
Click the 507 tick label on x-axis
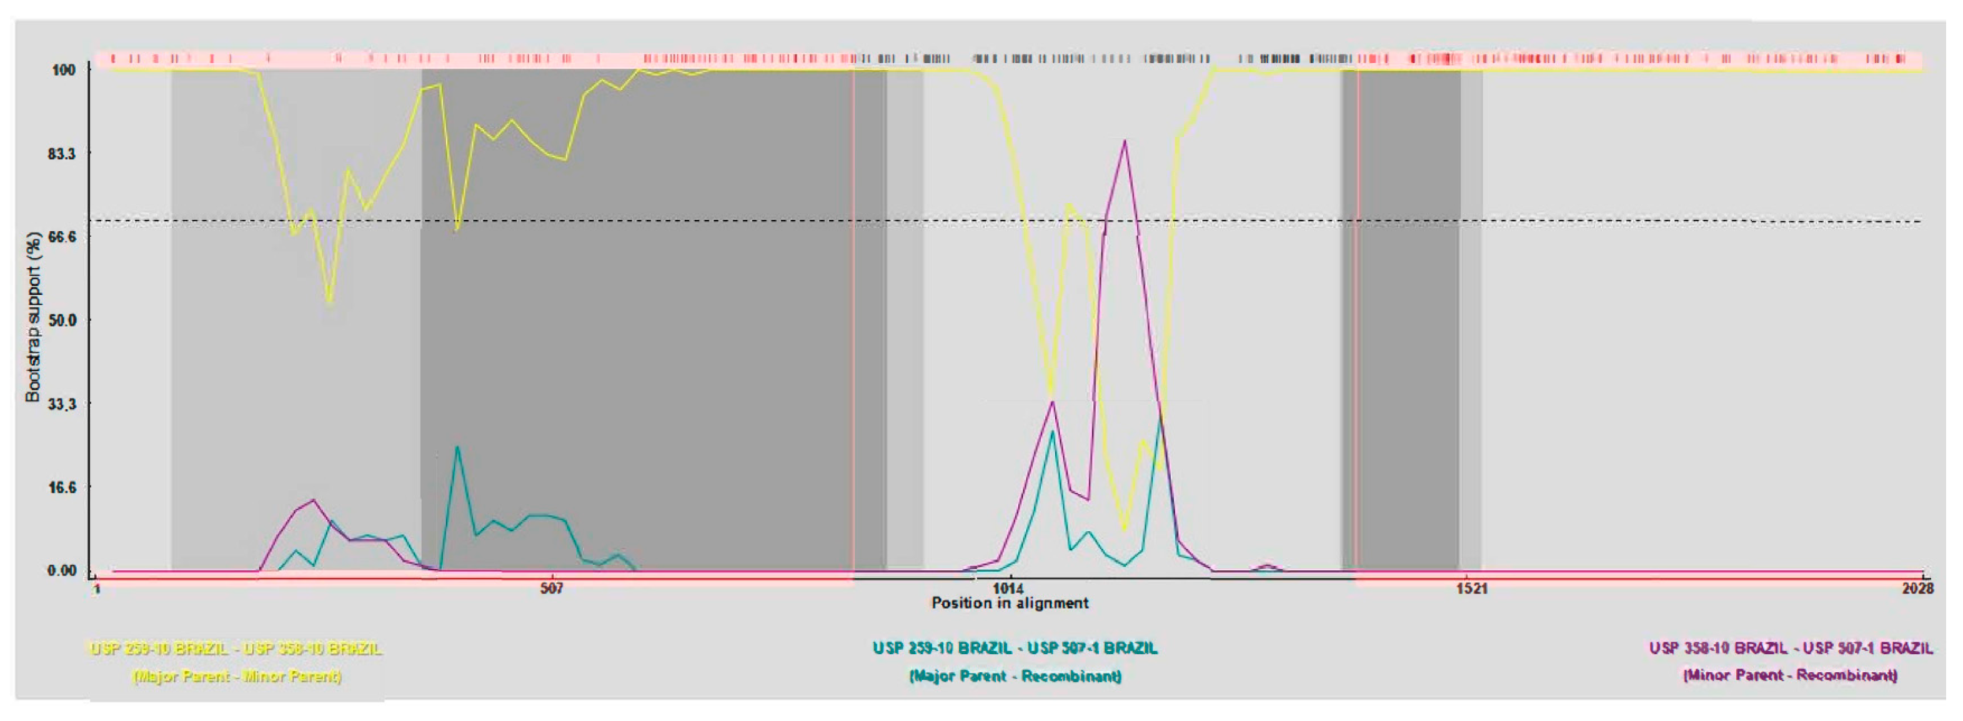point(552,589)
